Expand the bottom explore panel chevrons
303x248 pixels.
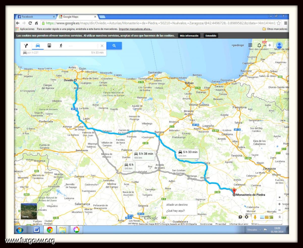(280, 217)
